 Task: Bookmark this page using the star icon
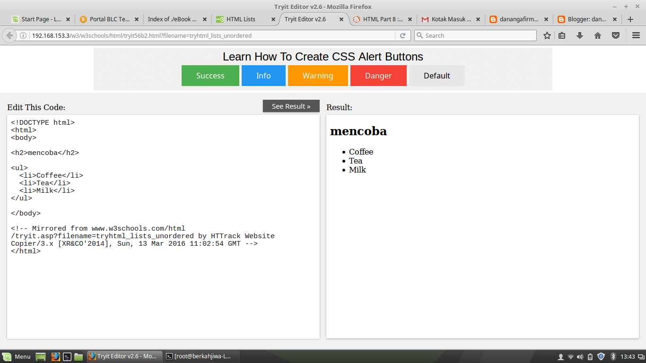click(x=546, y=35)
